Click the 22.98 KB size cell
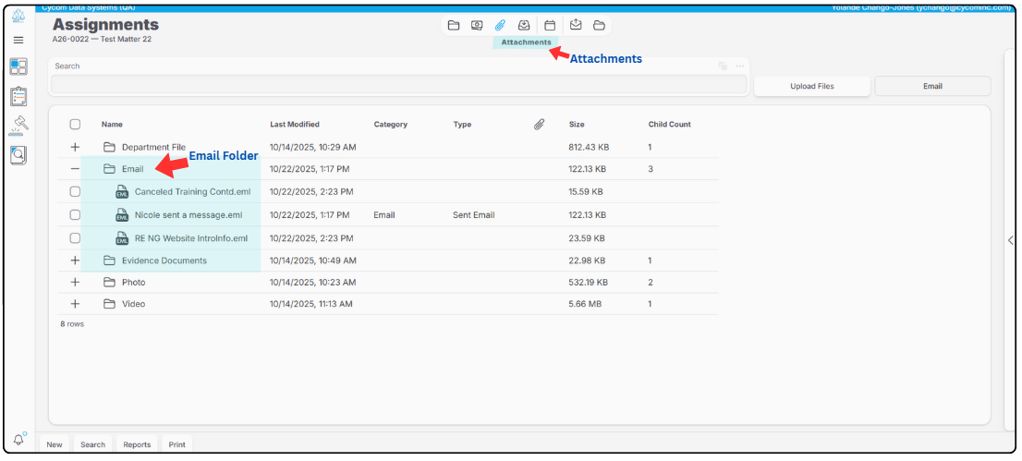The height and width of the screenshot is (461, 1022). coord(587,261)
